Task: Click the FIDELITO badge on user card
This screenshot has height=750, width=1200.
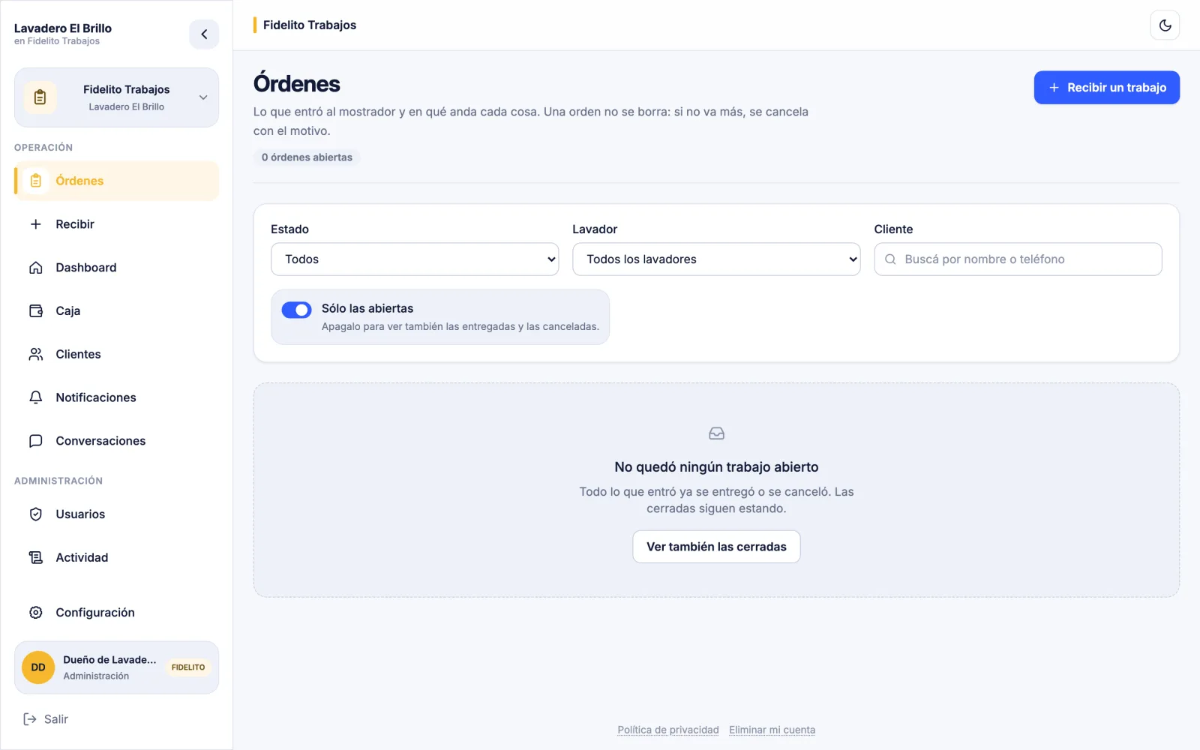Action: point(188,667)
